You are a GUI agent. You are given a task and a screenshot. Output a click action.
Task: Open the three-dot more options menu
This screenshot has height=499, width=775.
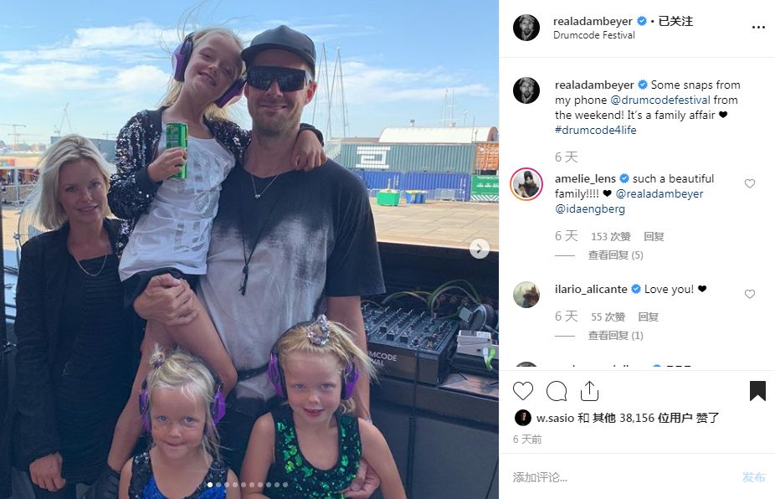(758, 27)
